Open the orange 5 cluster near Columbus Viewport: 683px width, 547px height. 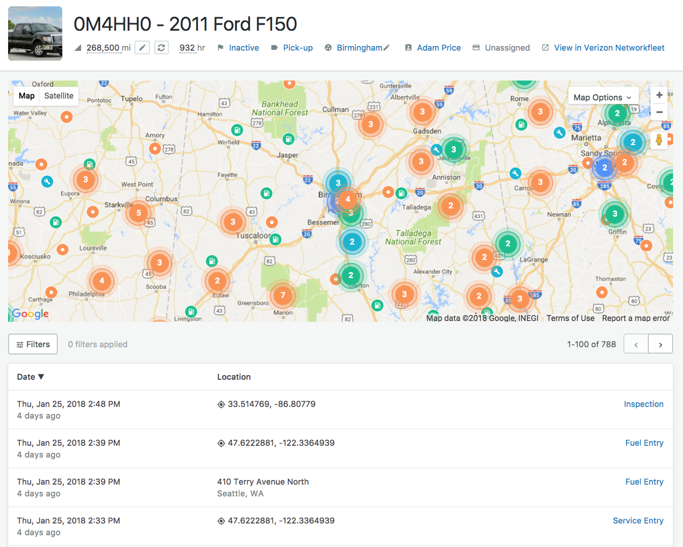[138, 212]
